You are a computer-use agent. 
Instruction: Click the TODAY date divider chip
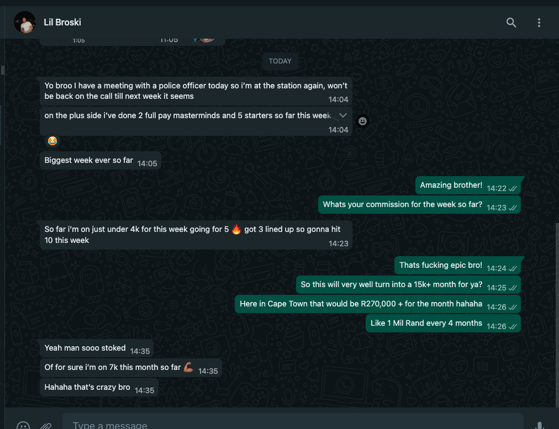pos(280,61)
